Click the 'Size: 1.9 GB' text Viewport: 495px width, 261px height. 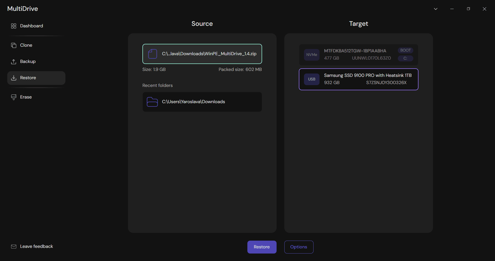[x=154, y=69]
